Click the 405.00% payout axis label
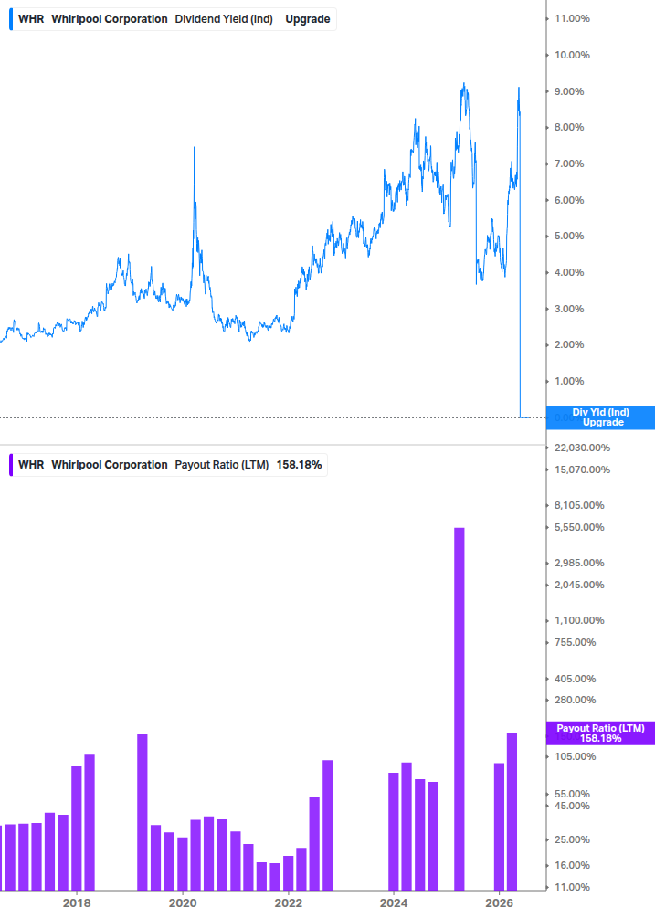 (575, 679)
